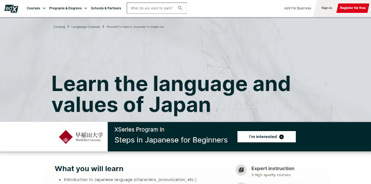Click the Expert instruction icon

pyautogui.click(x=241, y=170)
